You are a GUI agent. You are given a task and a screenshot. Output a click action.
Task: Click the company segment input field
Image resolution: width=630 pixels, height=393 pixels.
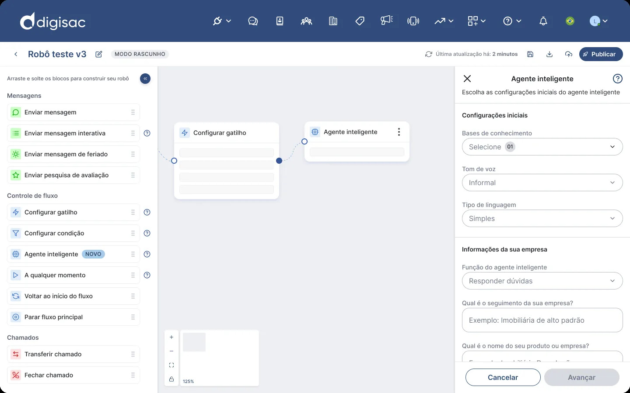[542, 320]
